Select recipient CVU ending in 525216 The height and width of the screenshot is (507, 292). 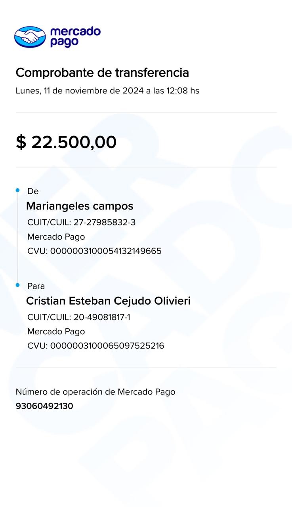coord(95,346)
